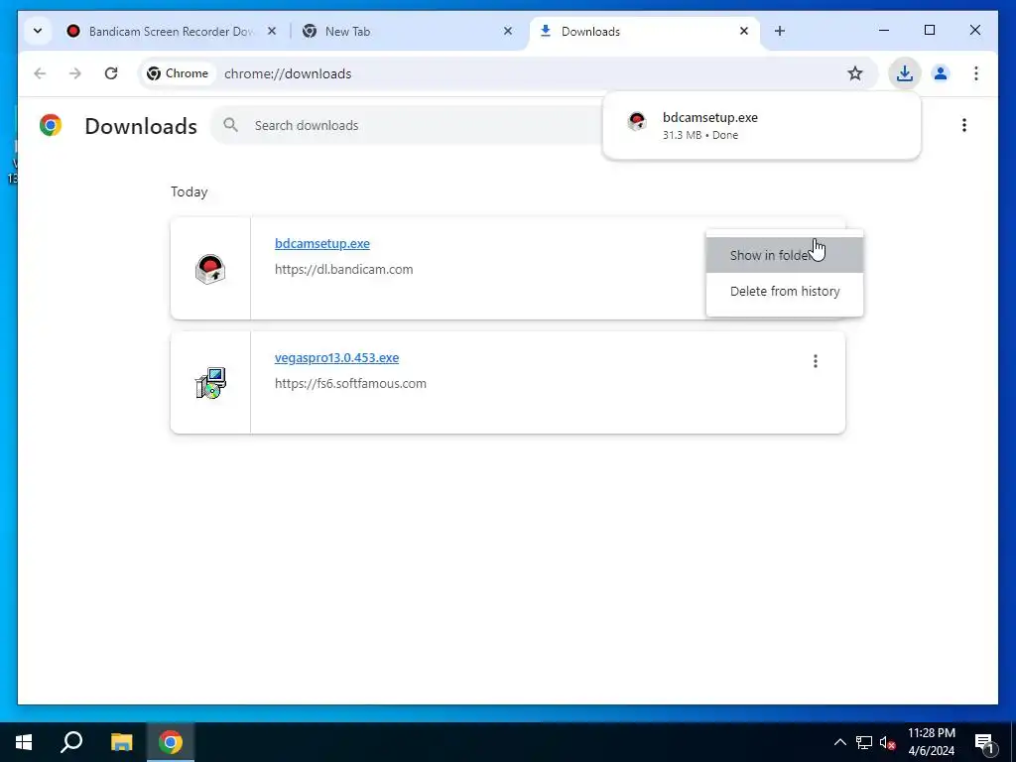Open more actions for vegaspro13.0.453.exe
Viewport: 1016px width, 762px height.
pos(816,361)
